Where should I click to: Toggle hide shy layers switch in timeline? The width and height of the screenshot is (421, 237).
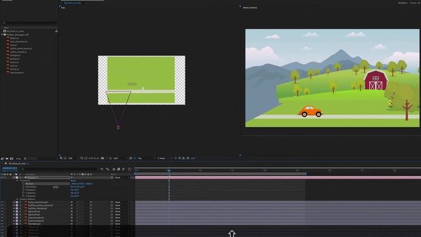coord(114,169)
